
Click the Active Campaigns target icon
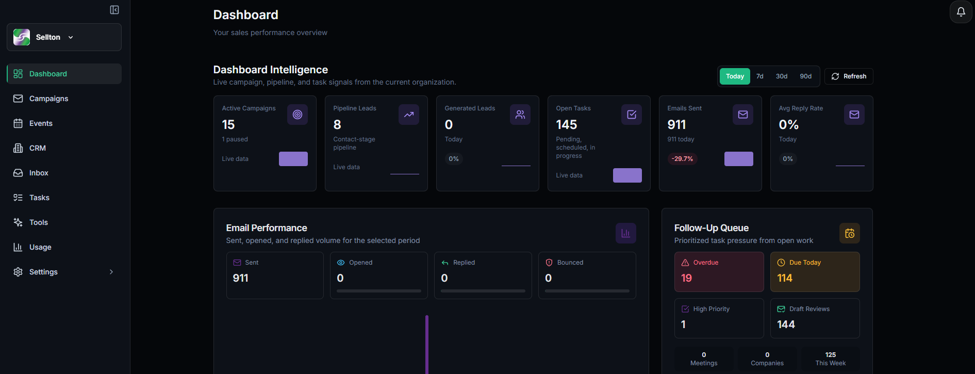click(298, 115)
